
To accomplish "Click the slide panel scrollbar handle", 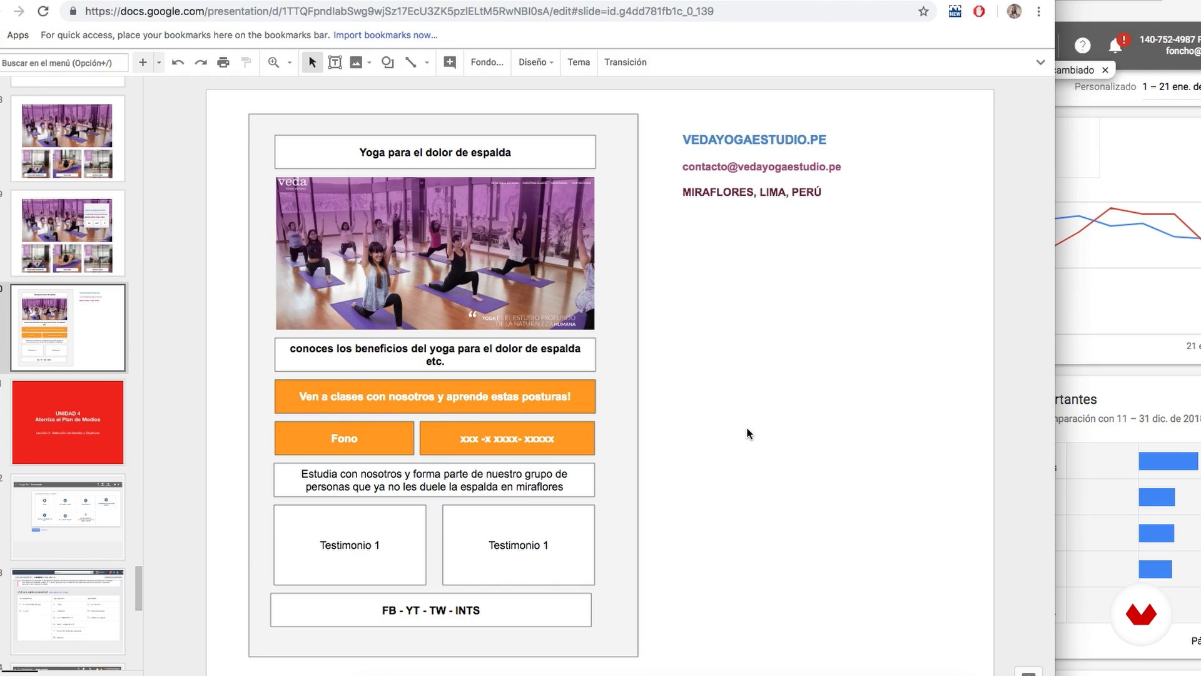I will point(139,588).
